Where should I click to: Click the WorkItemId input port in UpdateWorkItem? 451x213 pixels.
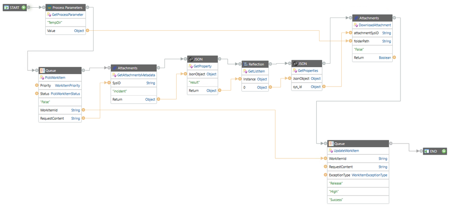click(325, 158)
